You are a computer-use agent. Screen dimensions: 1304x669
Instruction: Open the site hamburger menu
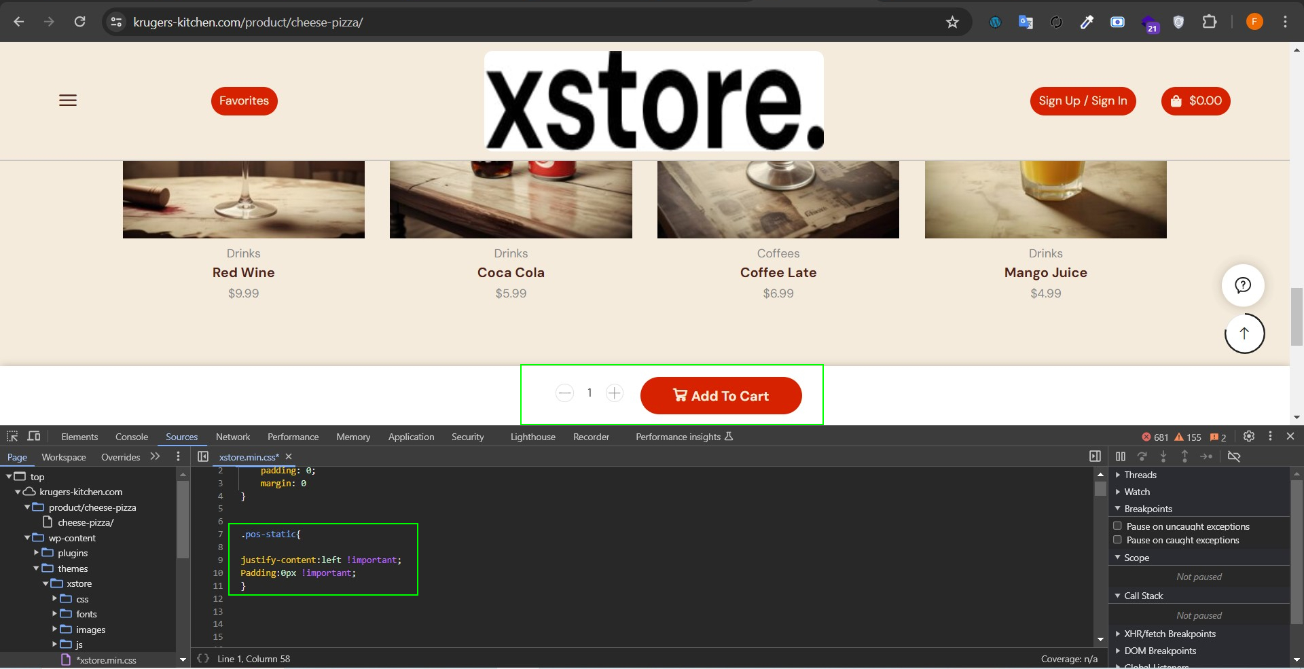pos(68,101)
